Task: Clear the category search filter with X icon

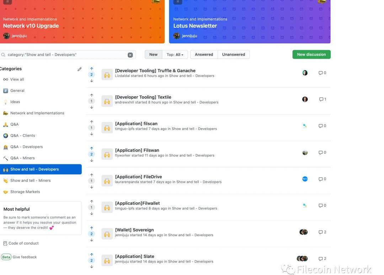Action: 130,55
